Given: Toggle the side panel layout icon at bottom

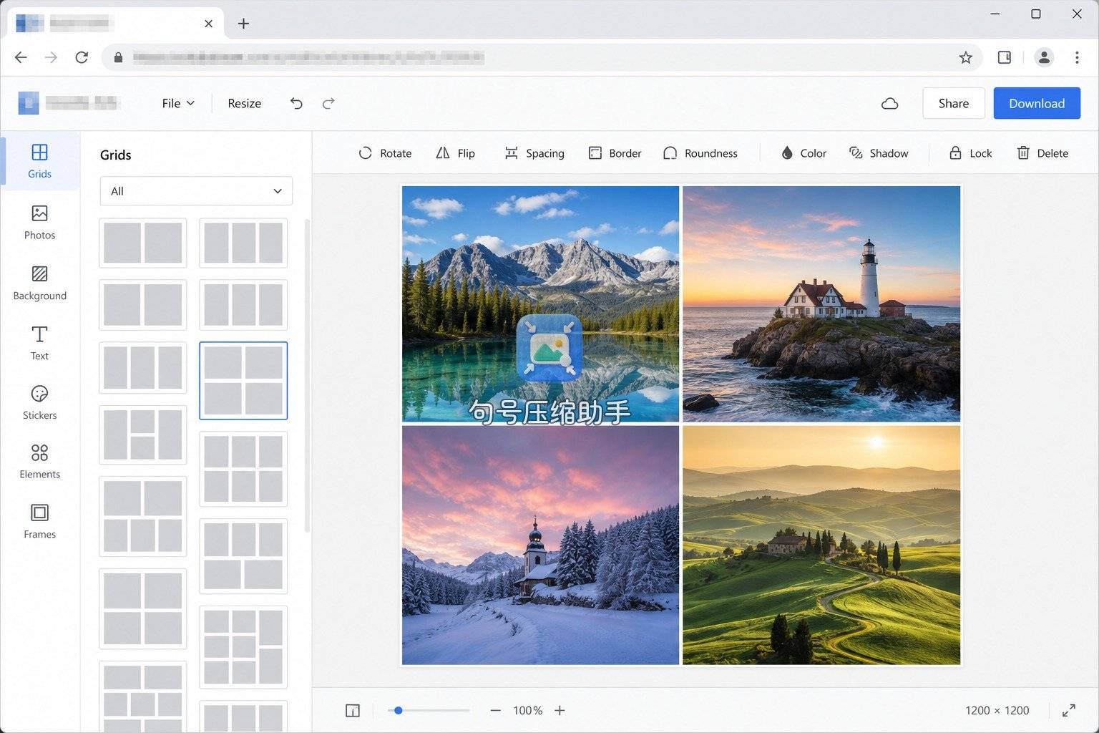Looking at the screenshot, I should (x=352, y=711).
